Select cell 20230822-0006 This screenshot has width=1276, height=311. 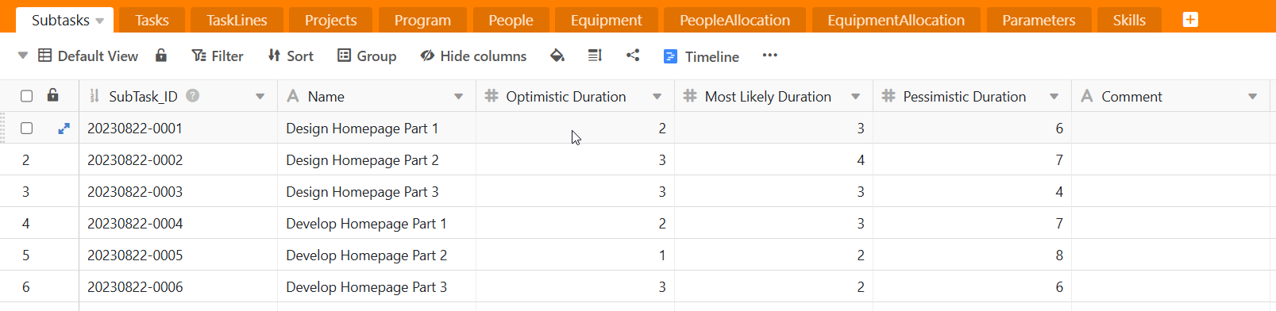click(x=178, y=286)
